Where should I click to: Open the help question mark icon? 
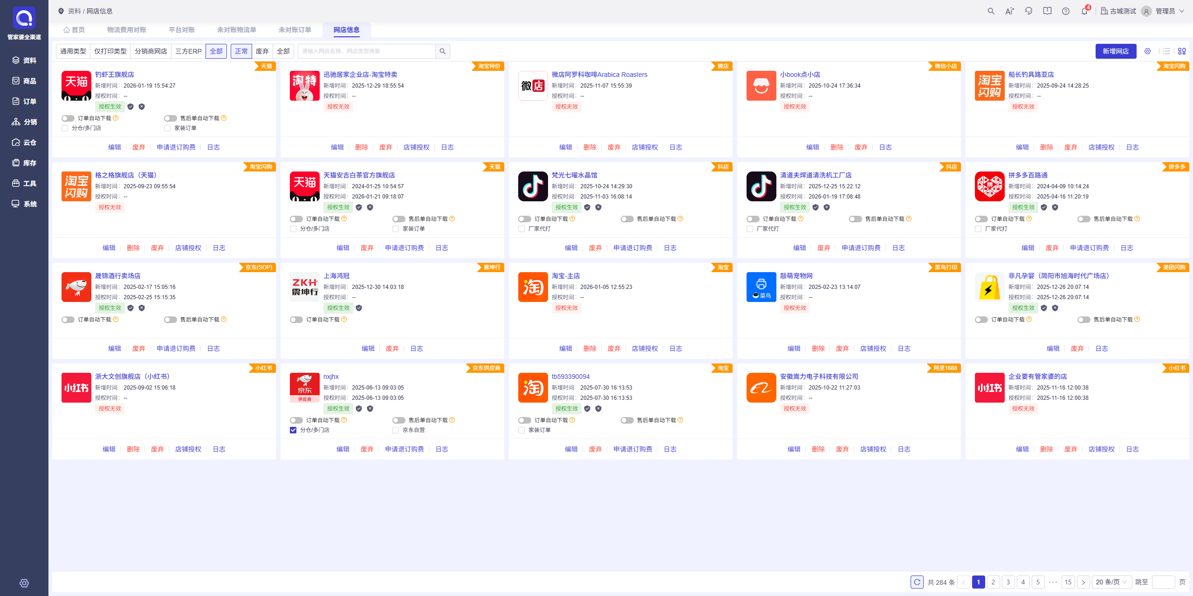(1066, 11)
